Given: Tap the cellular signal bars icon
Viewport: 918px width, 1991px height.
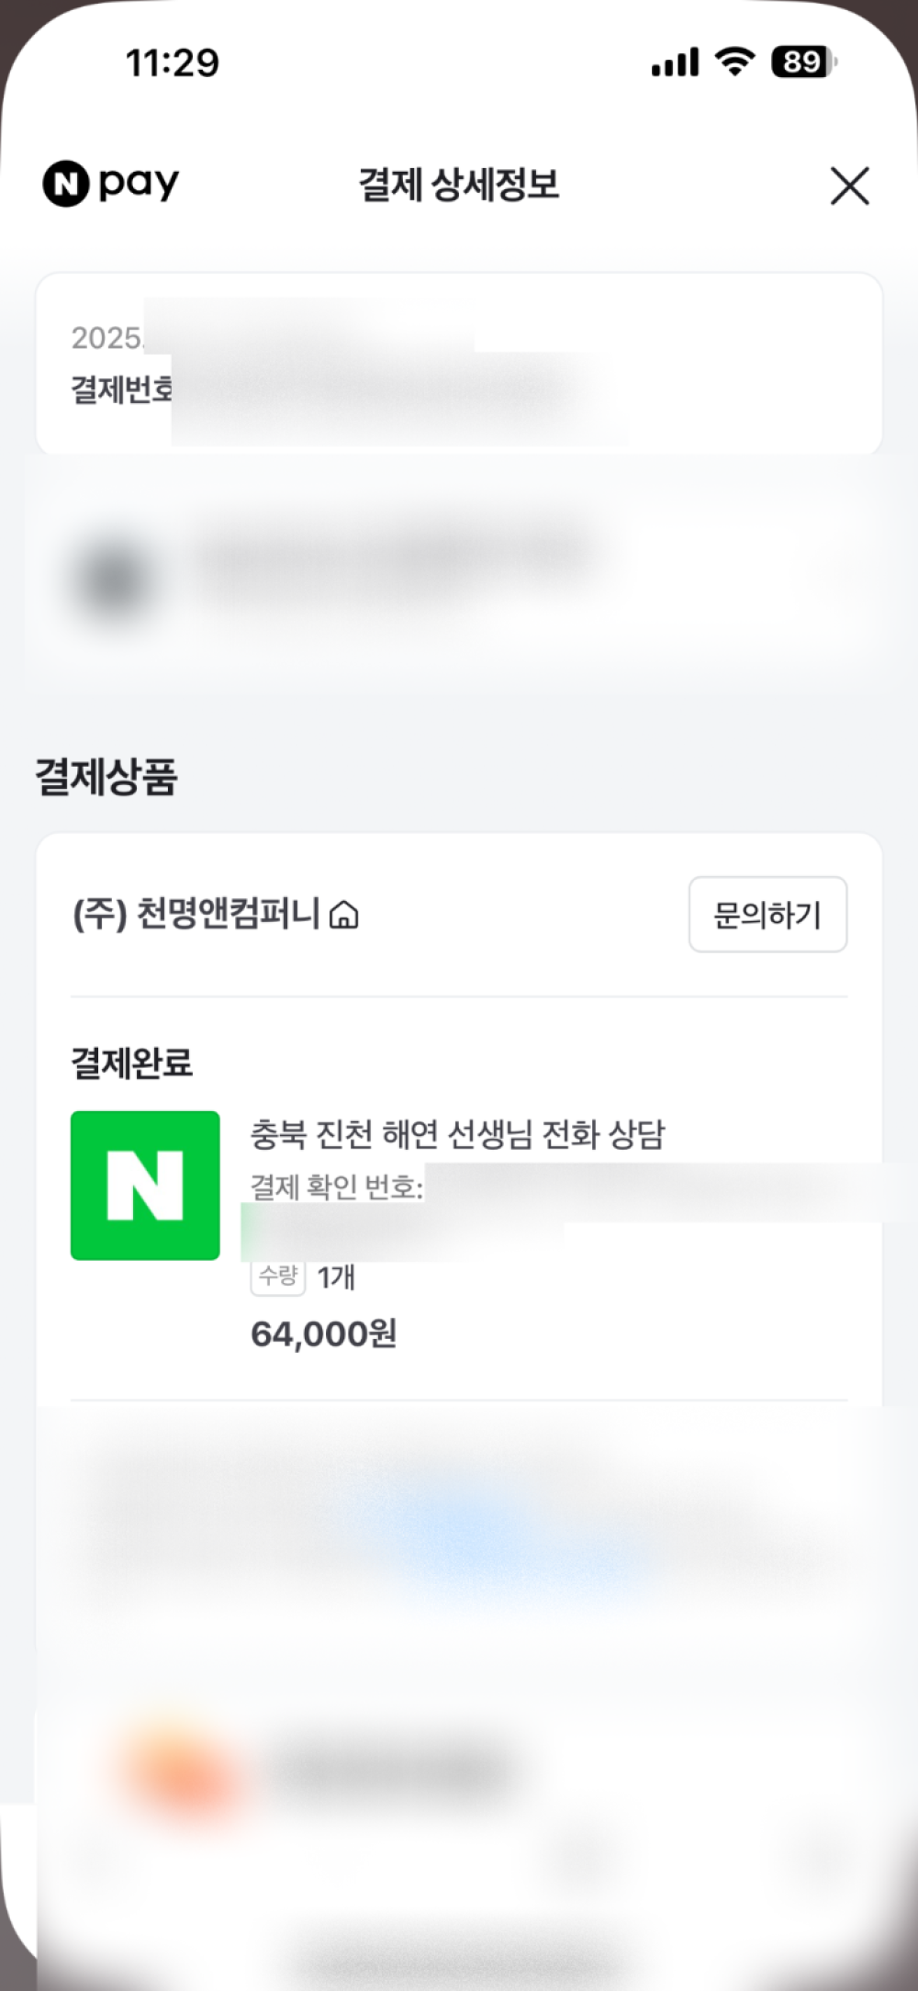Looking at the screenshot, I should pyautogui.click(x=675, y=62).
